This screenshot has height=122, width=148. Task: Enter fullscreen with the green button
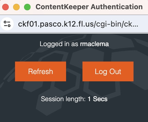tap(27, 7)
